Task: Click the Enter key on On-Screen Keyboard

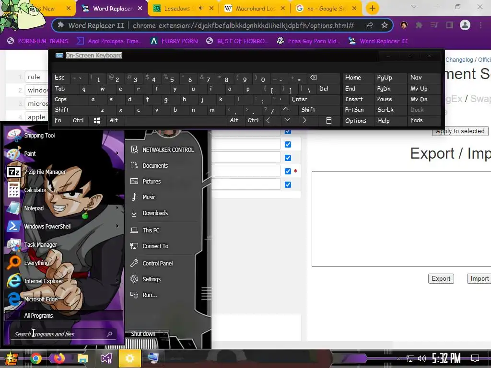Action: click(300, 99)
